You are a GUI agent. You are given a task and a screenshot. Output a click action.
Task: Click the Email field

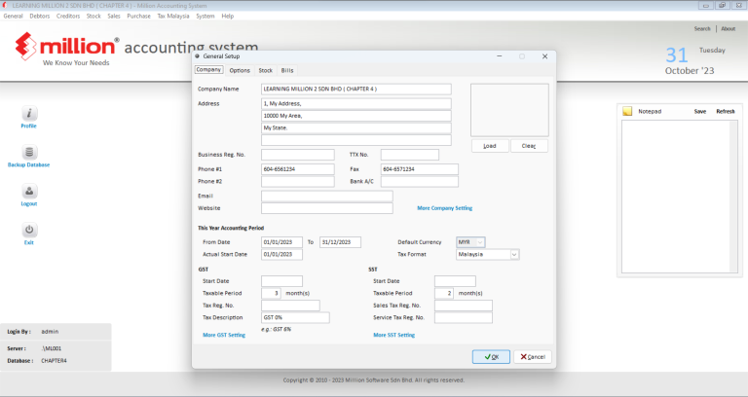point(327,196)
